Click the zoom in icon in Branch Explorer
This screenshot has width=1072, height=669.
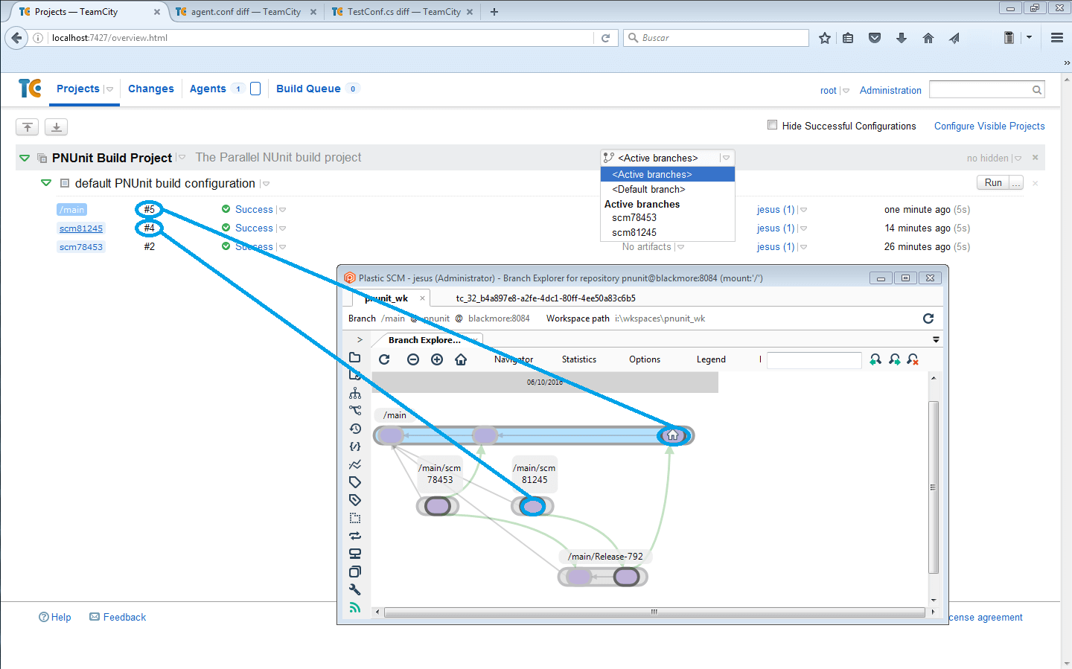pos(437,359)
